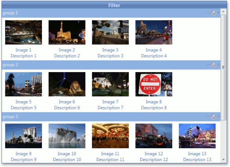This screenshot has width=230, height=167.
Task: Select the Image 3 thumbnail
Action: coord(110,33)
